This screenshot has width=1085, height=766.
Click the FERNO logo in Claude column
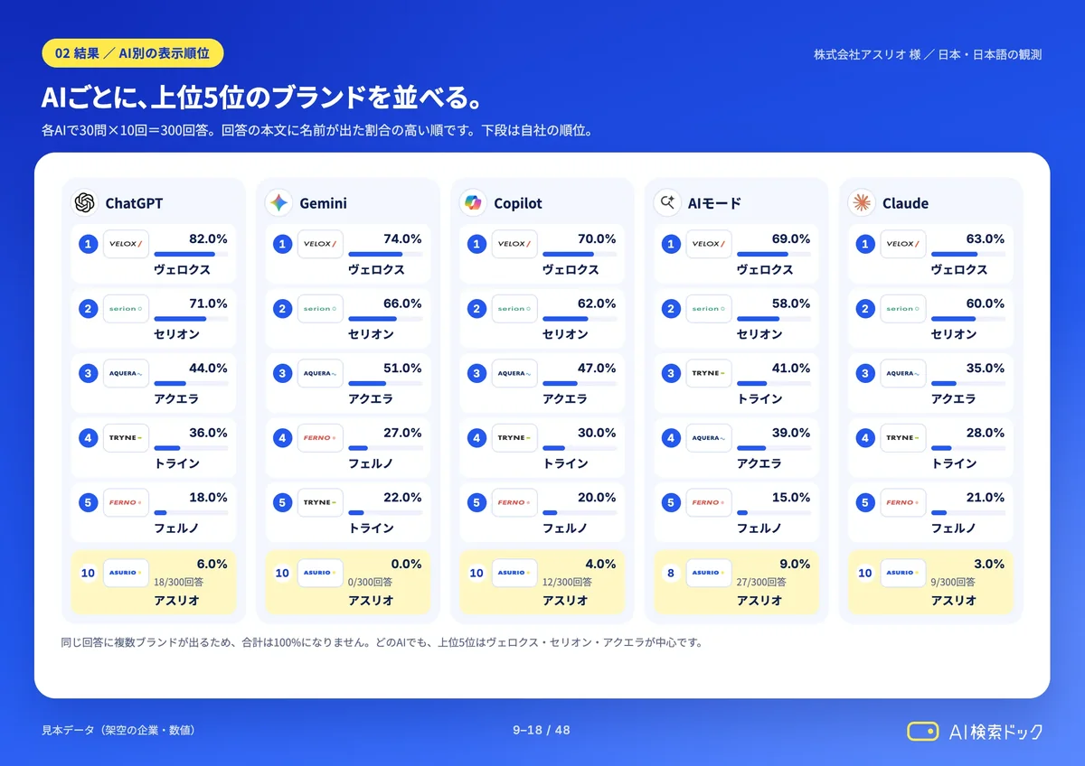coord(903,502)
